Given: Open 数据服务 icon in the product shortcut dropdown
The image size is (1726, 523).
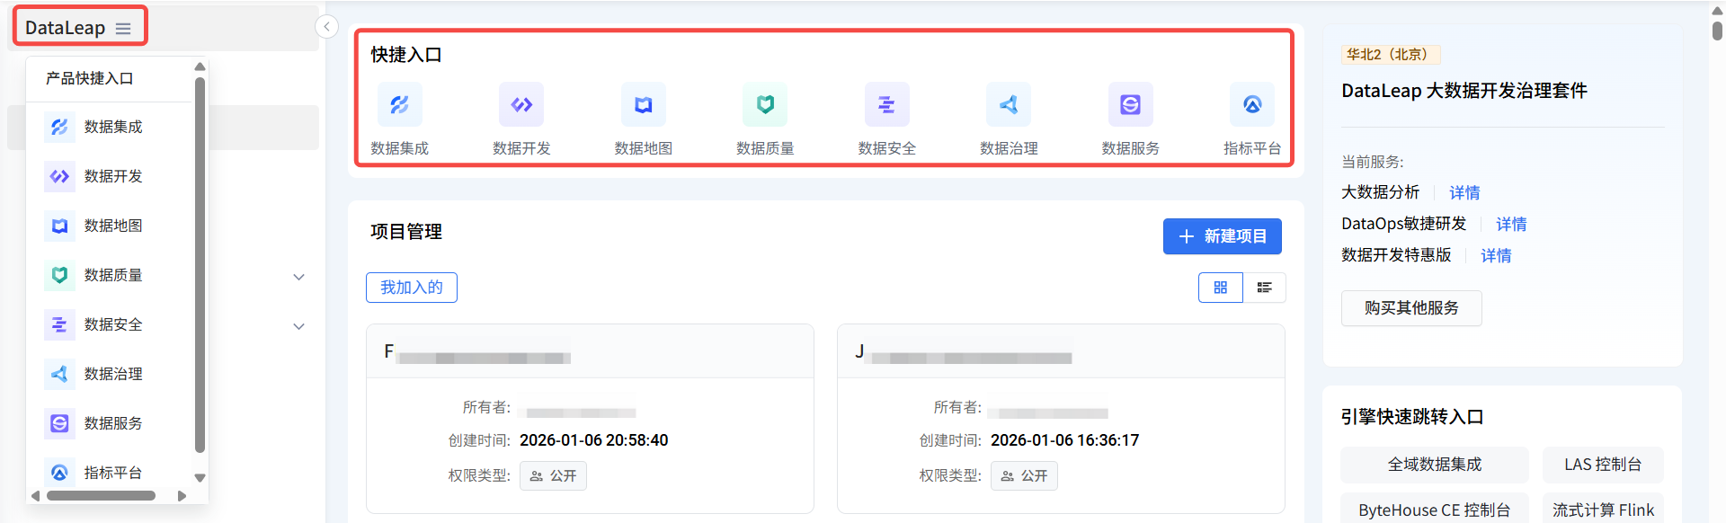Looking at the screenshot, I should (59, 423).
